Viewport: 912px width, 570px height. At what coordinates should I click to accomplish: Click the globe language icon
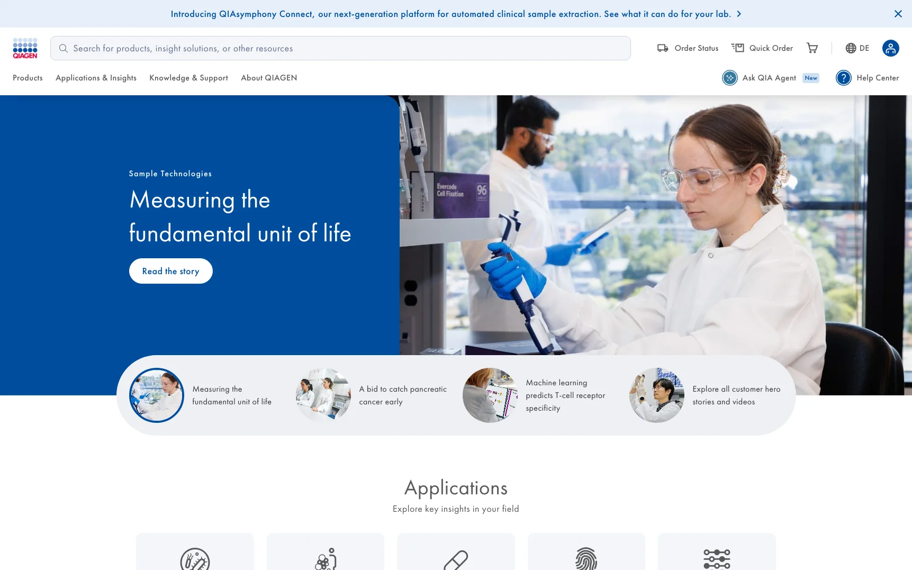click(x=851, y=48)
